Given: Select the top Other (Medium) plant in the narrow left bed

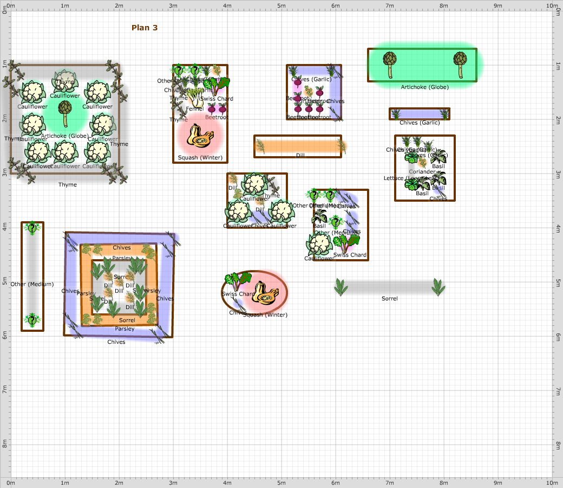Looking at the screenshot, I should (x=32, y=229).
